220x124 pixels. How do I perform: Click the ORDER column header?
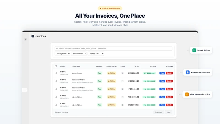coord(63,66)
